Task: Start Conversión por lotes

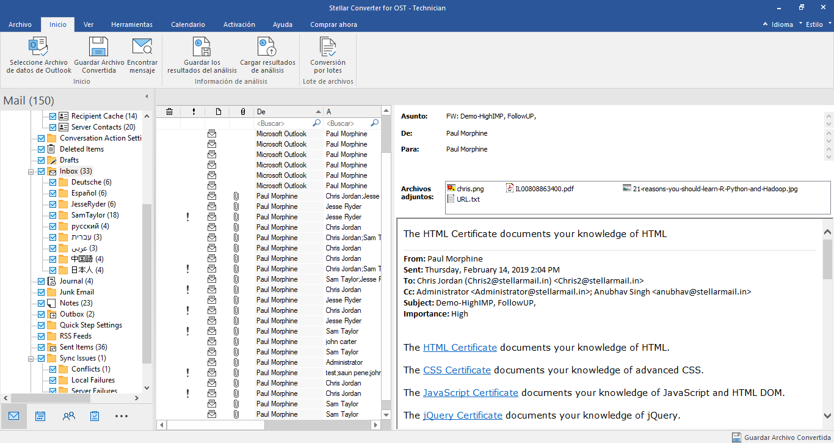Action: coord(328,47)
